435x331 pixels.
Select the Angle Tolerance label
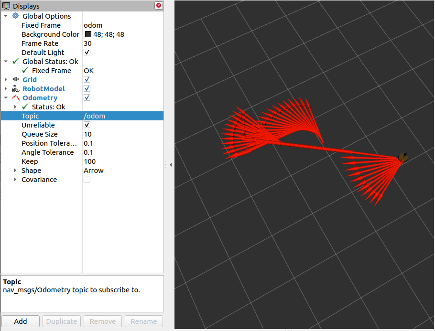(47, 152)
